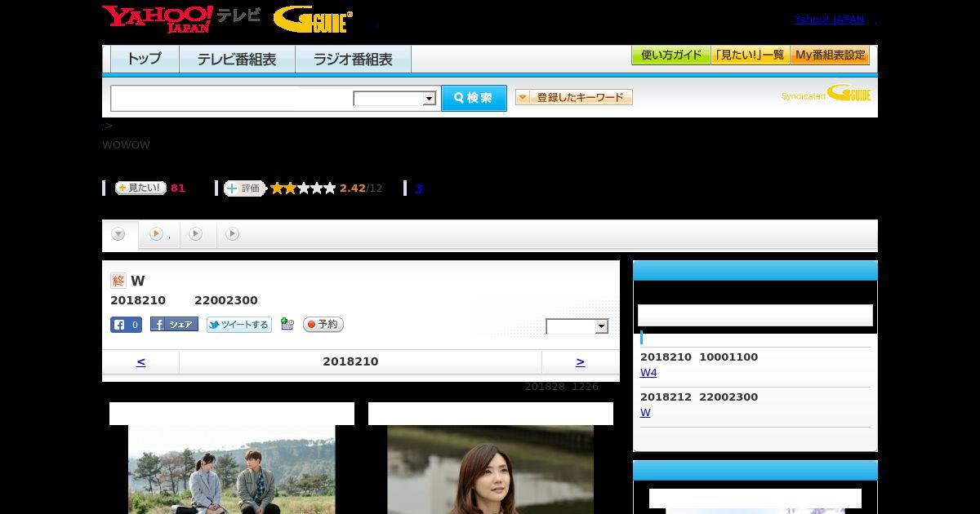Open the テレビ番組表 tab

[237, 59]
